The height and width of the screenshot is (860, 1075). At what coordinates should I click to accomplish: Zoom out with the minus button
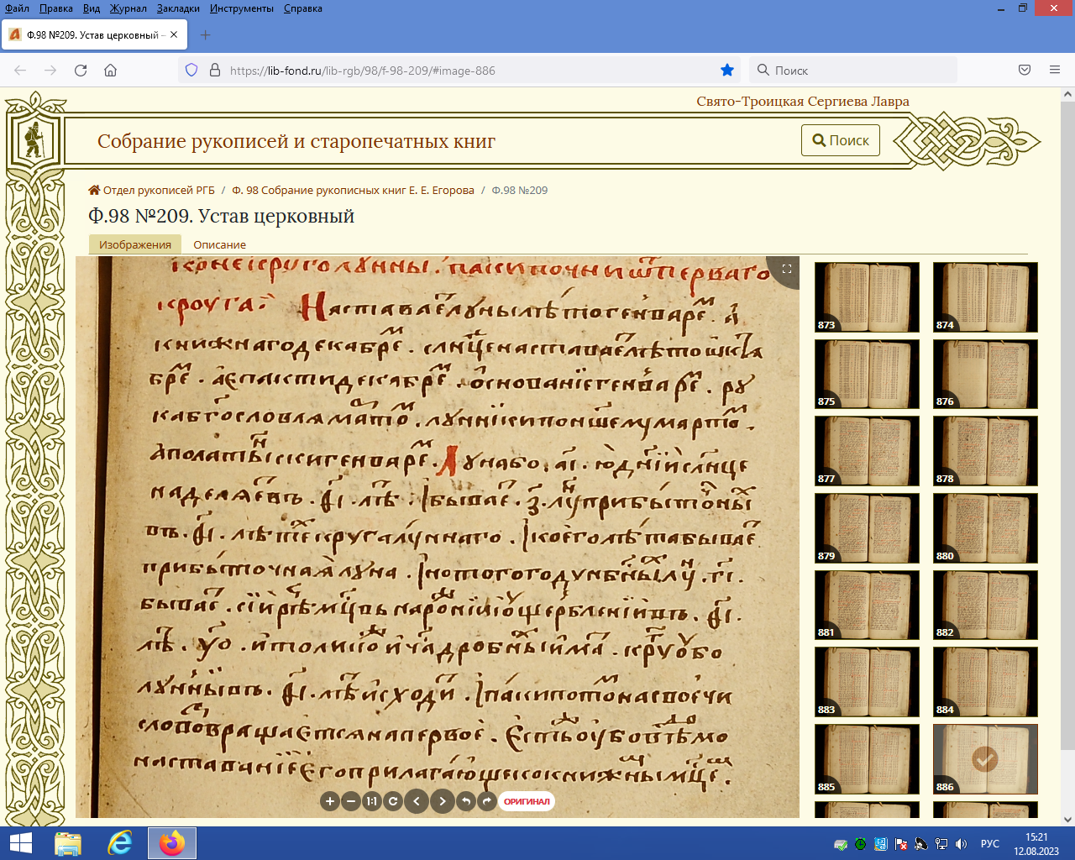[x=351, y=801]
